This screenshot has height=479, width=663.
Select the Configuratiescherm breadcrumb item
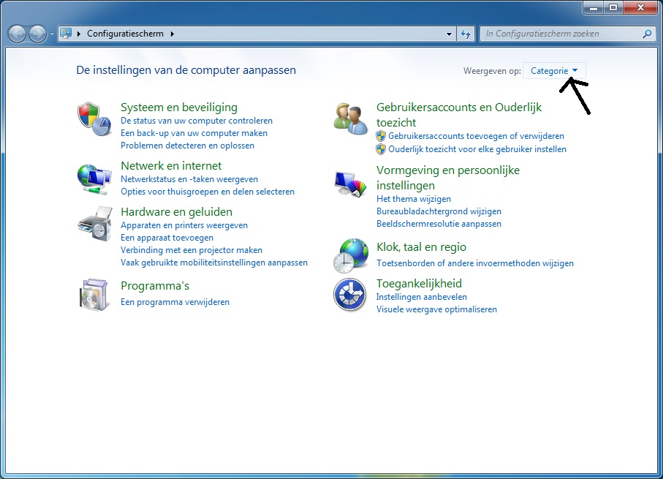125,34
